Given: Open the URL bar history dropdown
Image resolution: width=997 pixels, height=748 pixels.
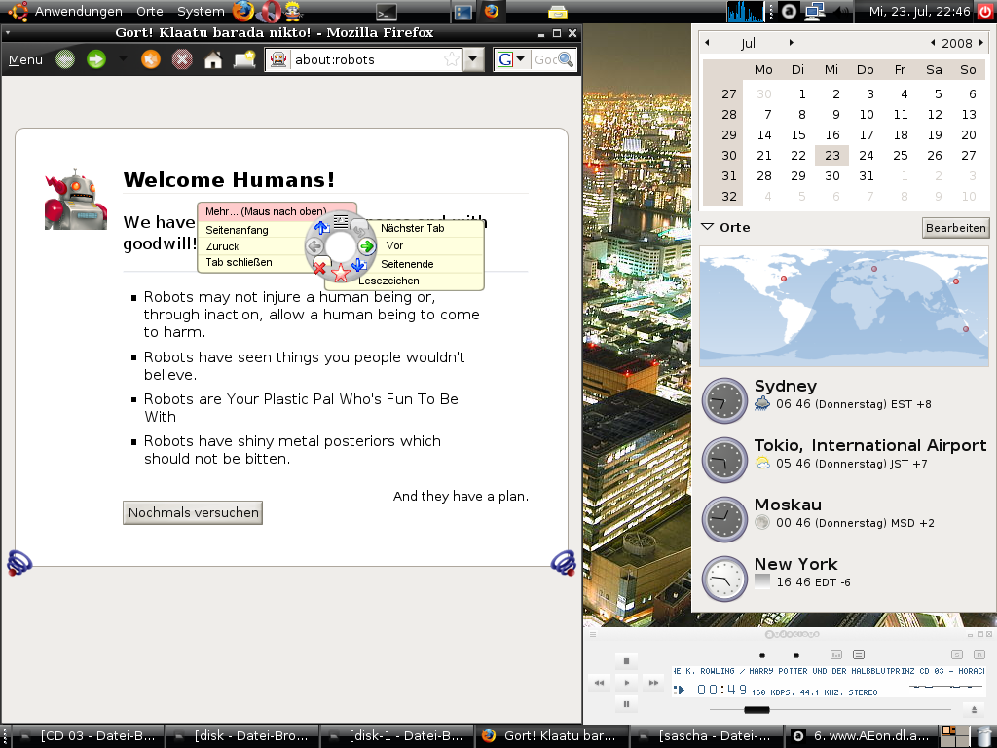Looking at the screenshot, I should [x=473, y=59].
